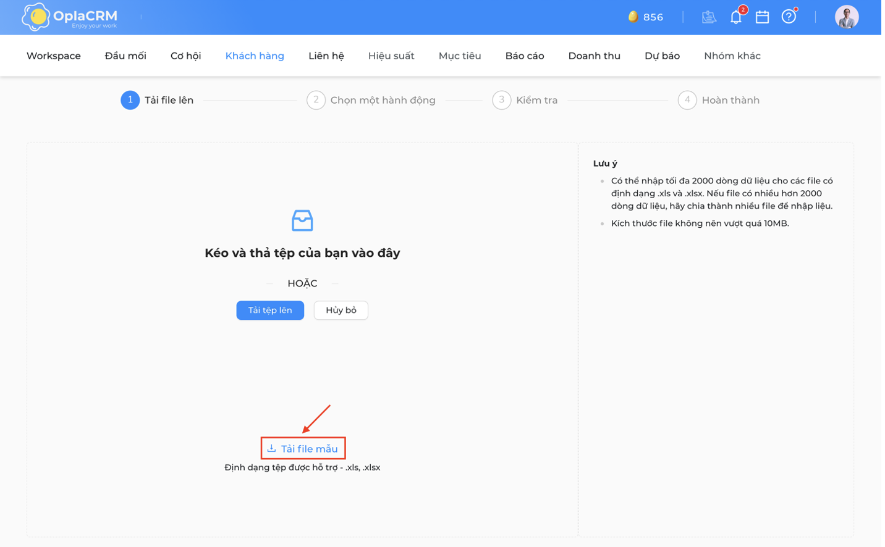
Task: Open the Liên hệ menu
Action: point(326,56)
